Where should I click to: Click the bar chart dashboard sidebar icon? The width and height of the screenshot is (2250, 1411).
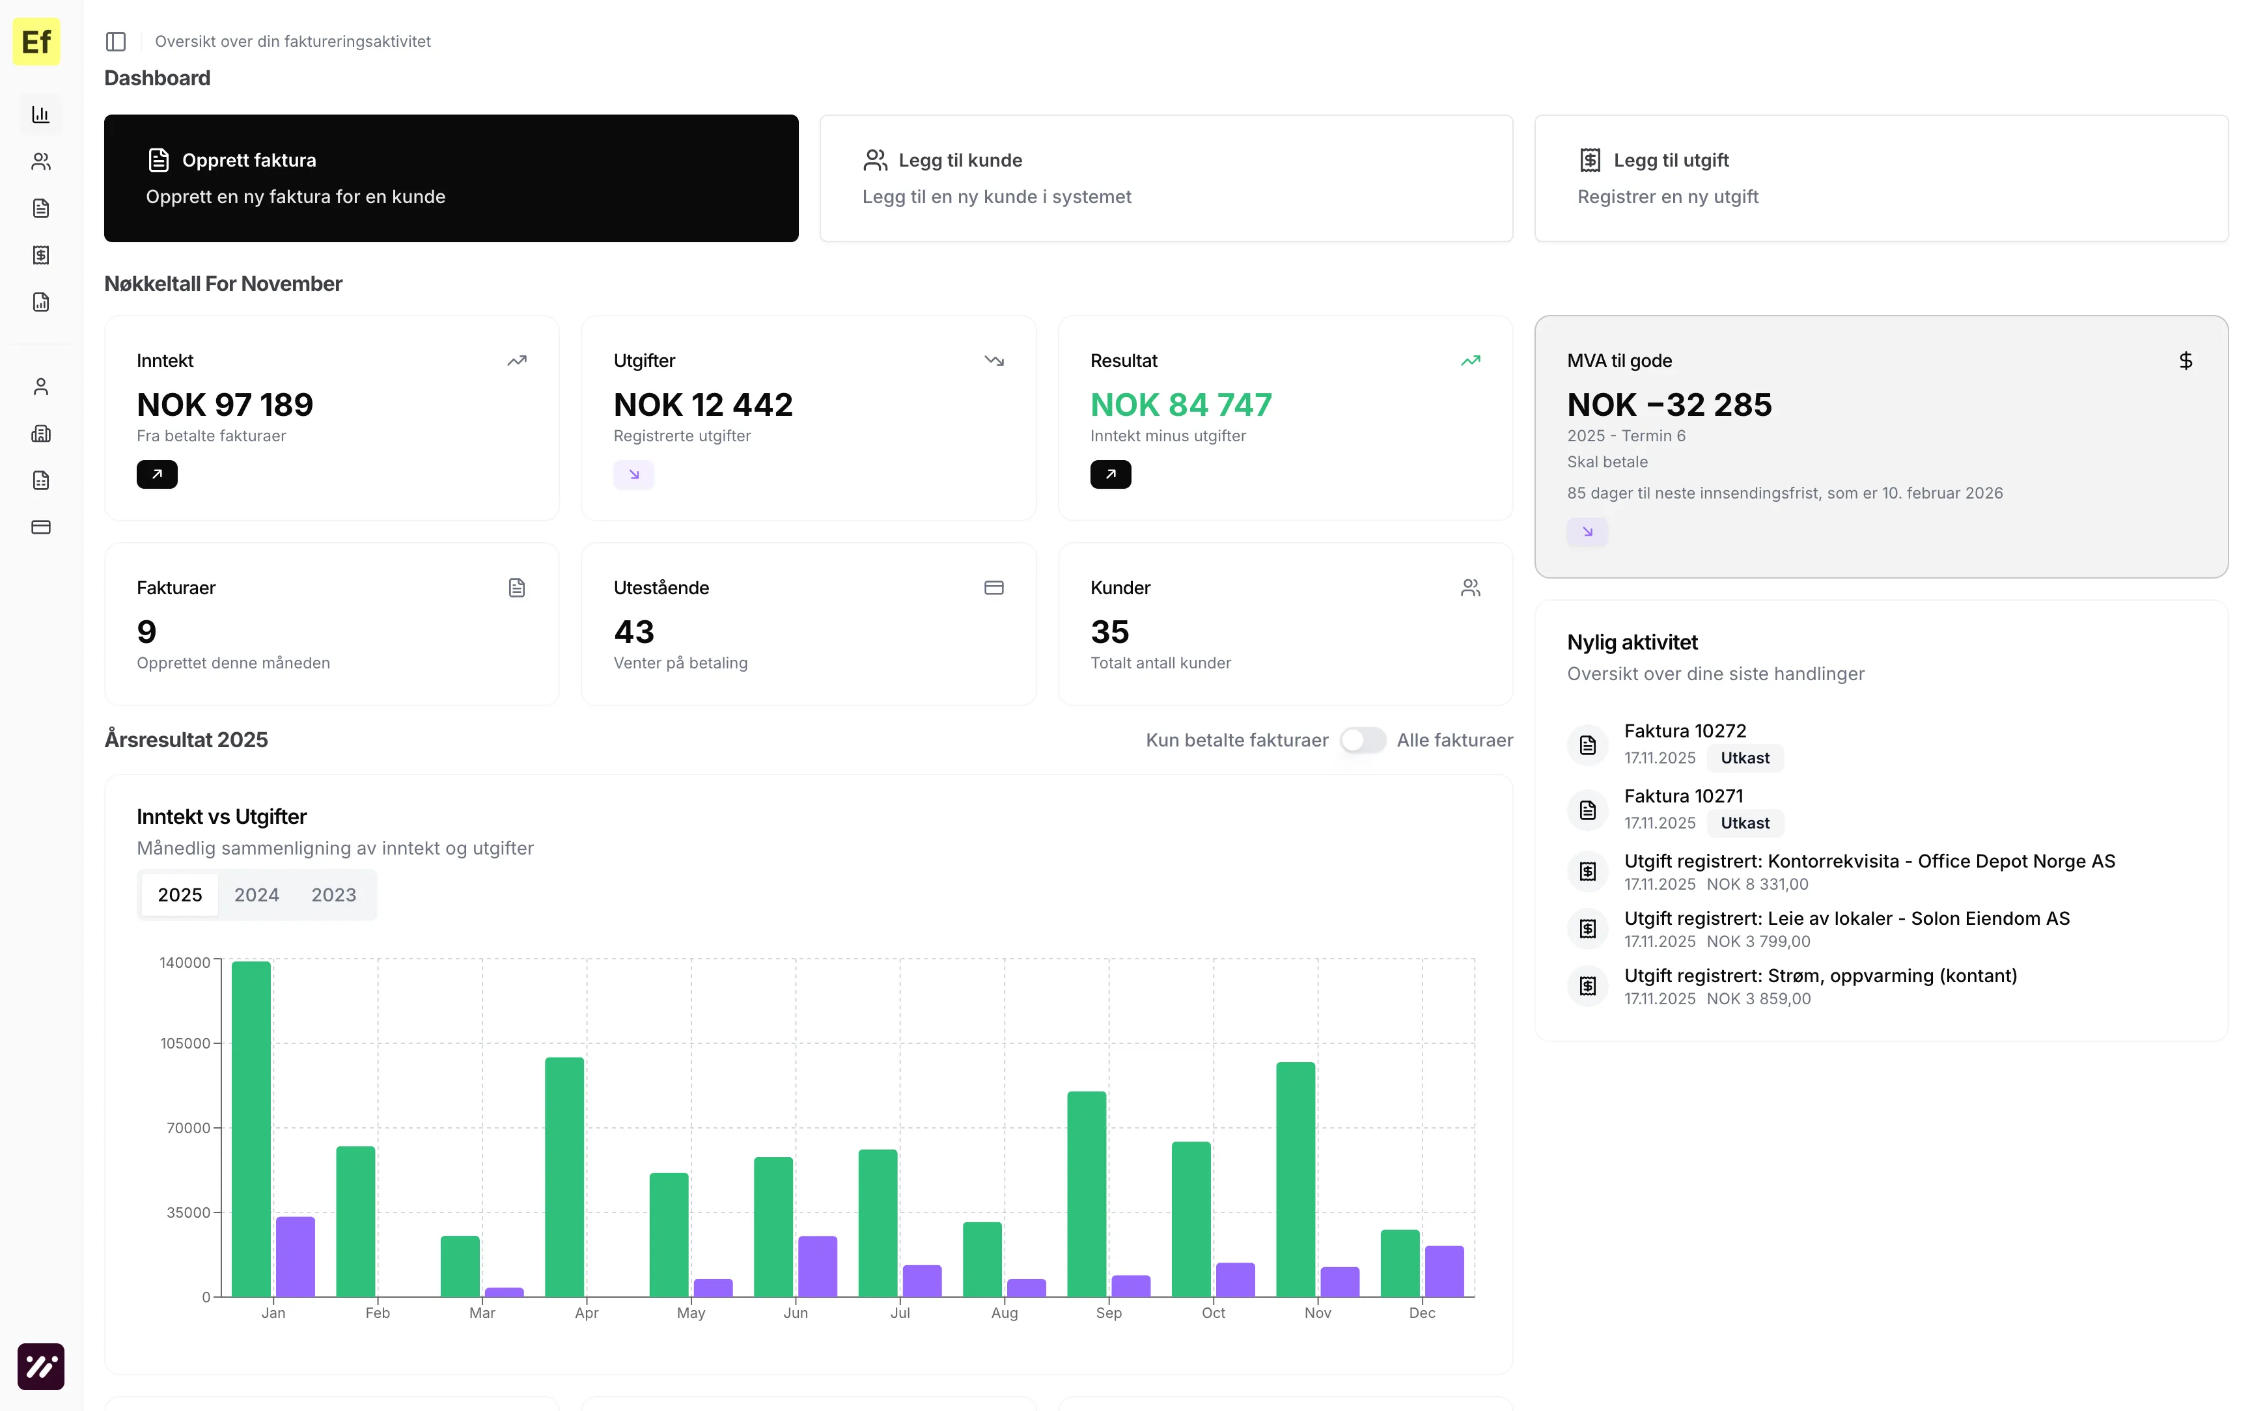pyautogui.click(x=40, y=115)
